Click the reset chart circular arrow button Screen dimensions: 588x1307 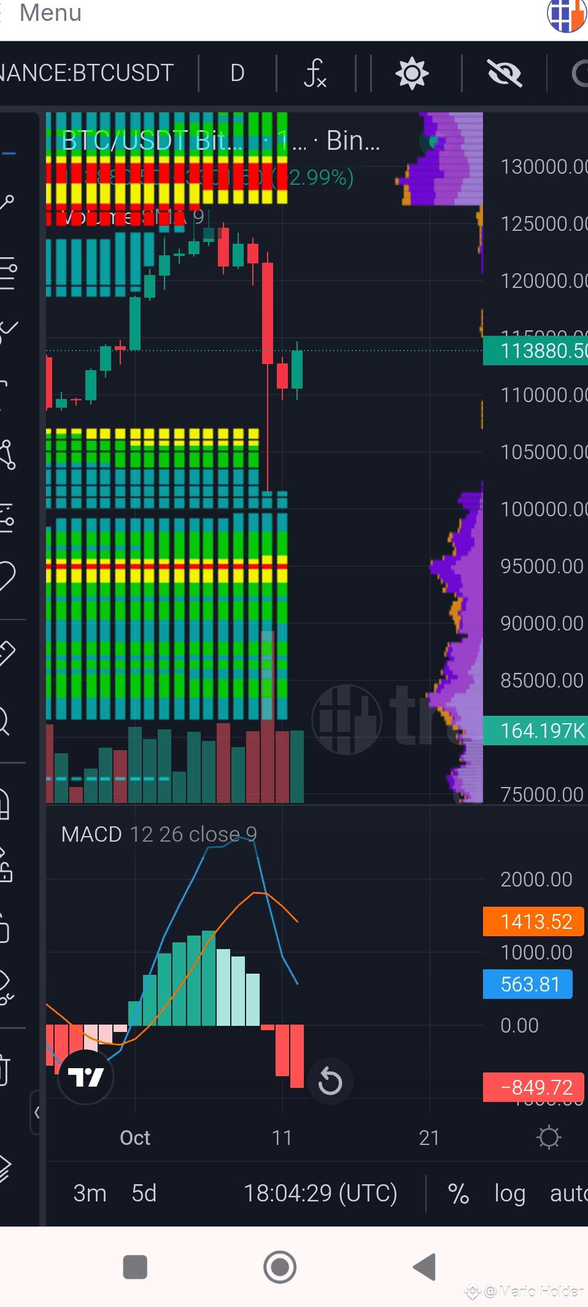pos(330,1081)
